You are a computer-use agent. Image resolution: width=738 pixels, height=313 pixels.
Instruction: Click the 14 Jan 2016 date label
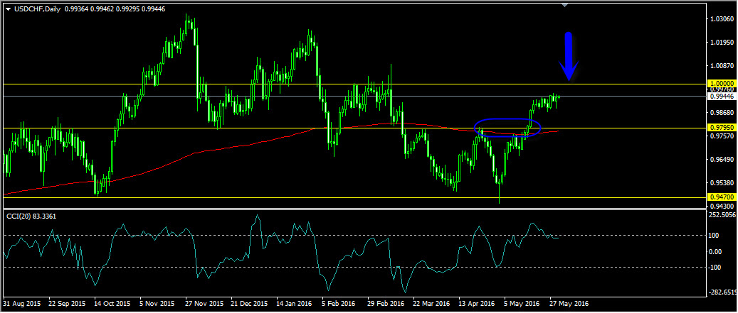[x=295, y=304]
